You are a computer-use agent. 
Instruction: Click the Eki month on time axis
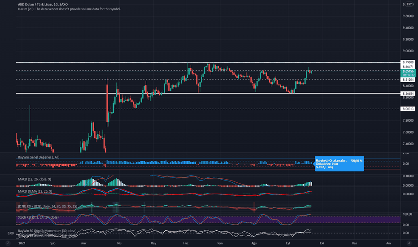(322, 243)
